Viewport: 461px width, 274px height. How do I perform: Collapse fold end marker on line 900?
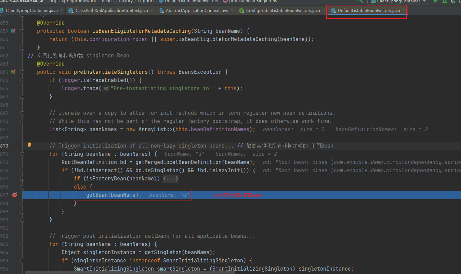[x=22, y=220]
